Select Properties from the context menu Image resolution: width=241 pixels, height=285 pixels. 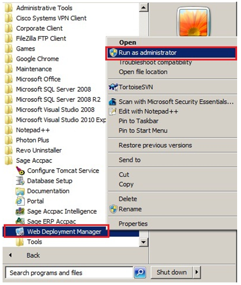coord(133,224)
